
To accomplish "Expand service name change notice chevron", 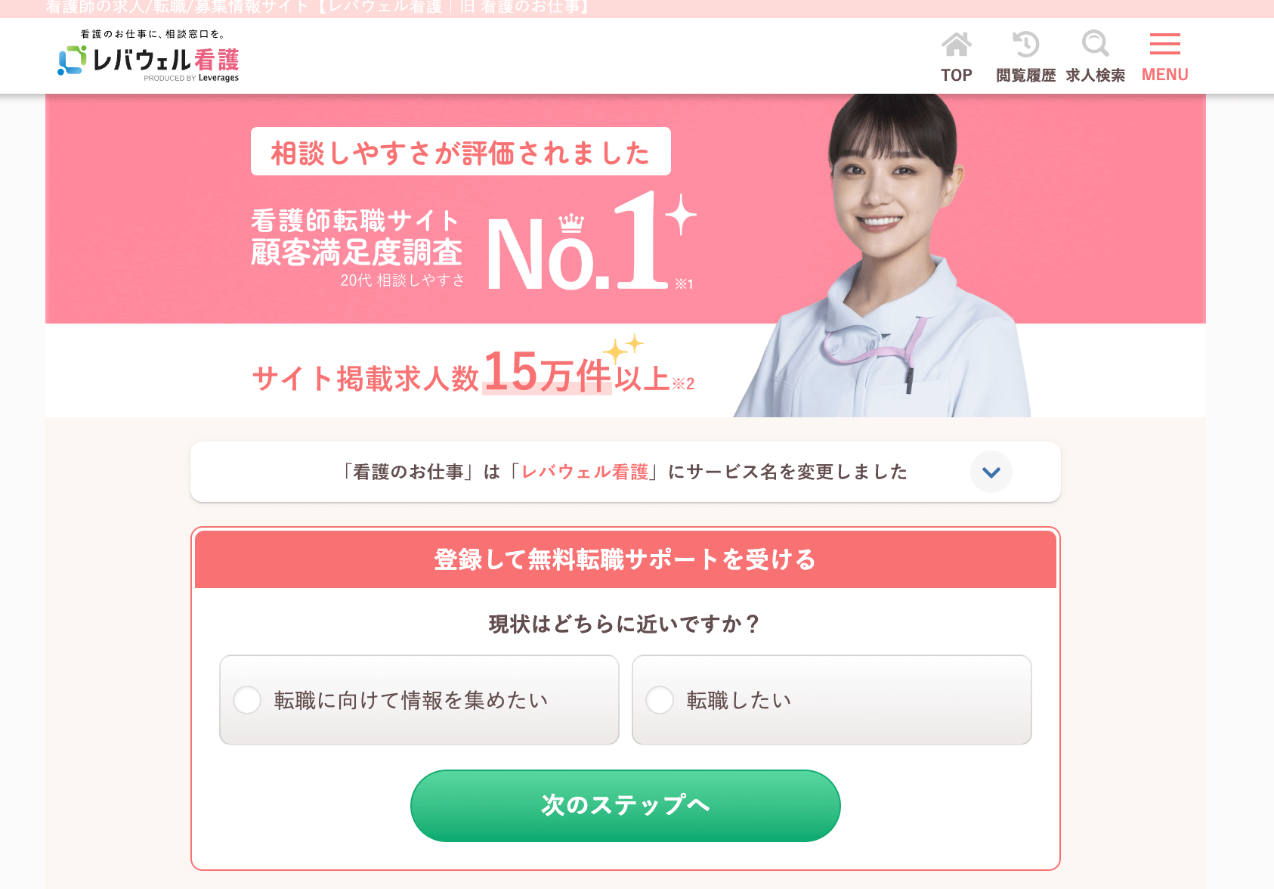I will click(991, 472).
